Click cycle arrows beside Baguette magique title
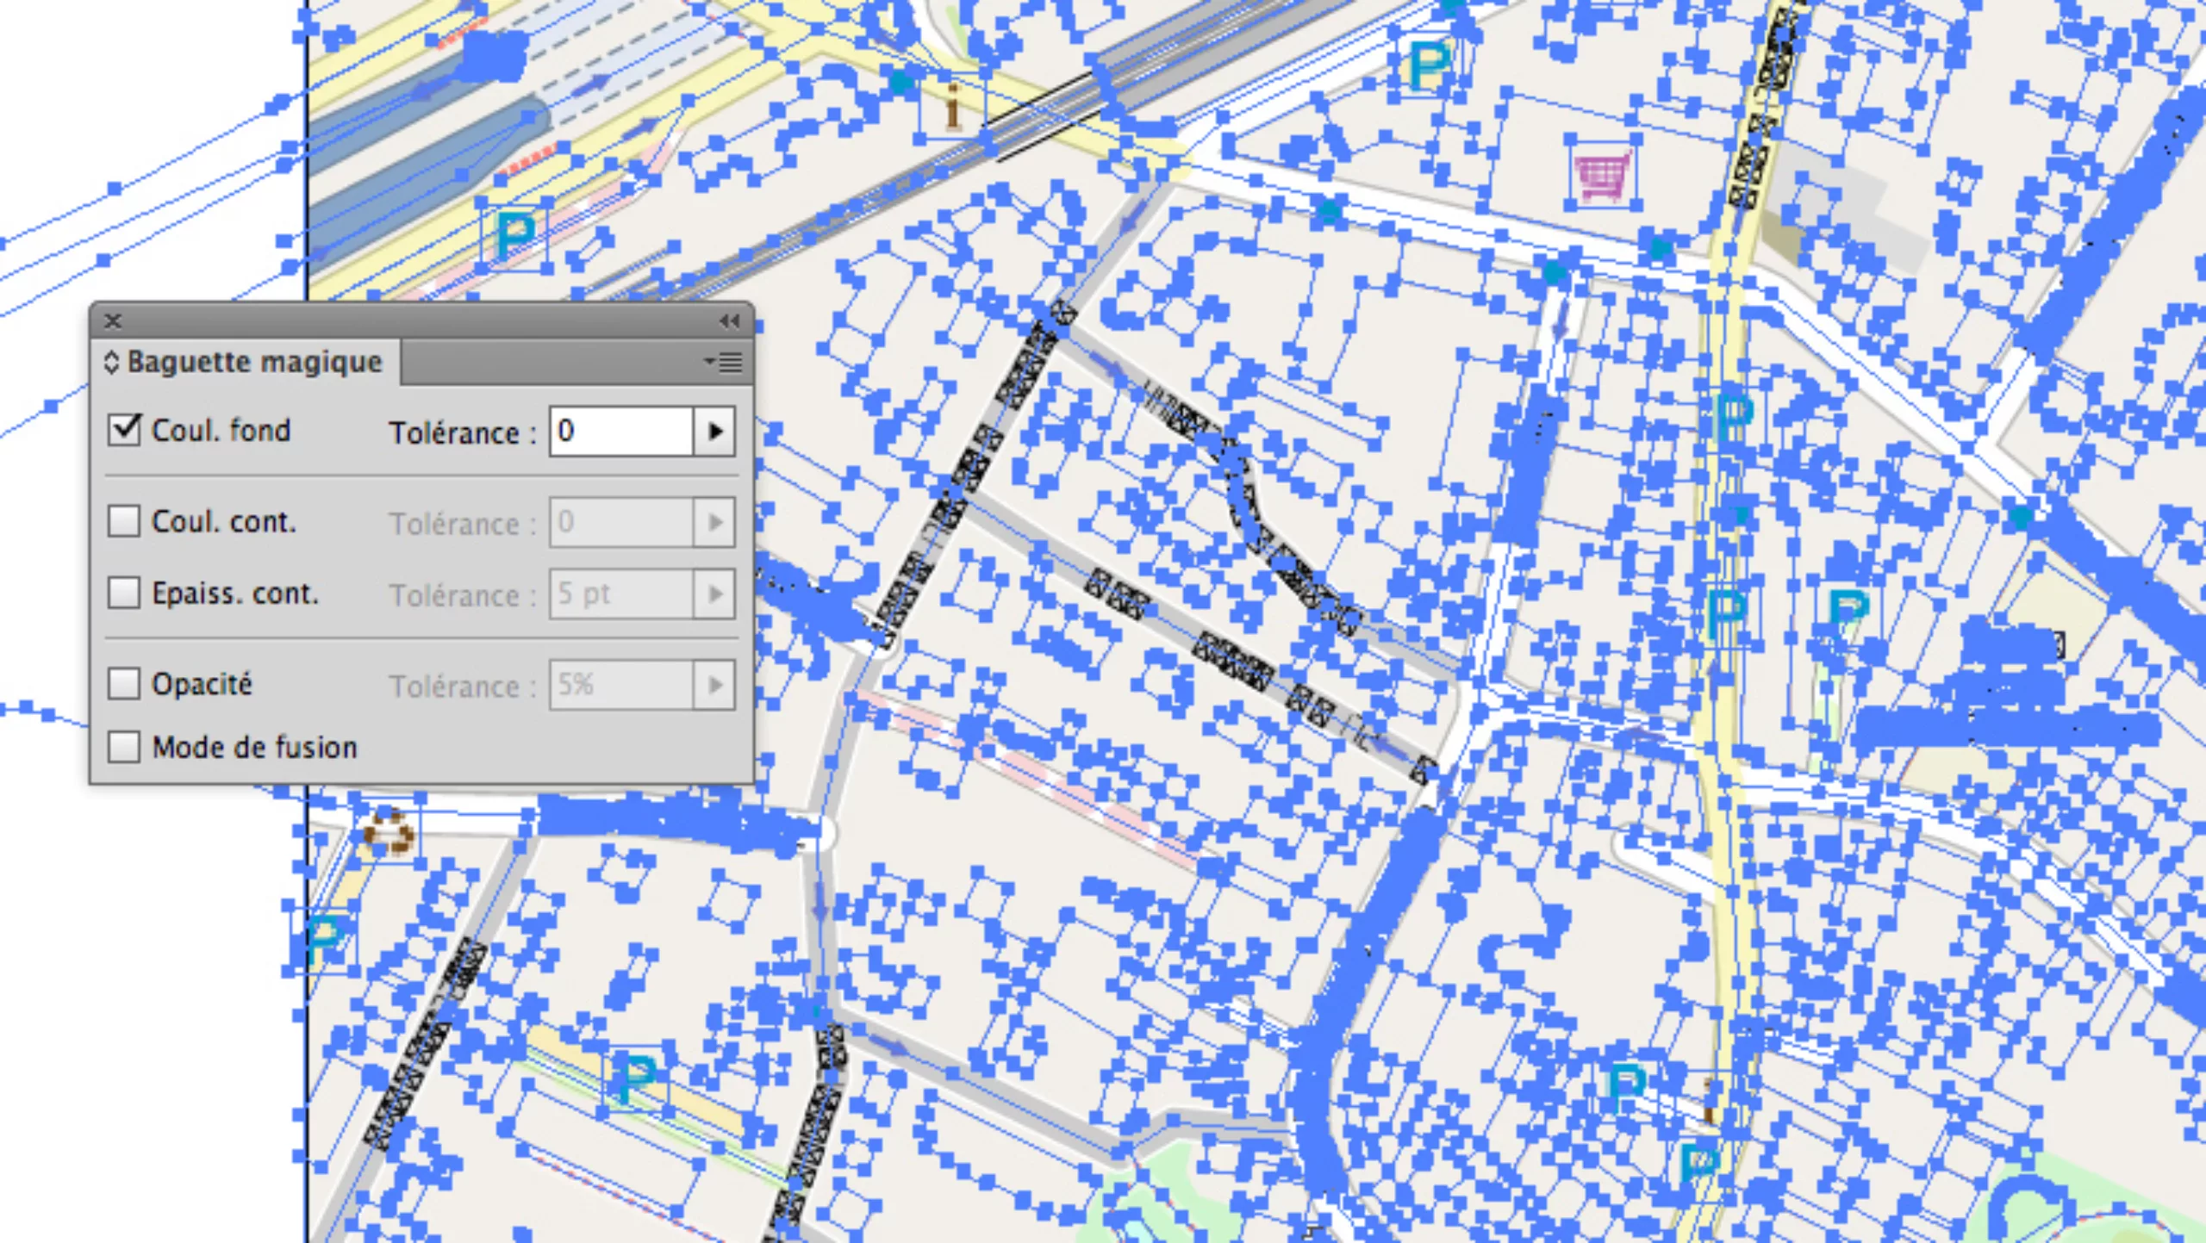The width and height of the screenshot is (2206, 1243). 111,362
